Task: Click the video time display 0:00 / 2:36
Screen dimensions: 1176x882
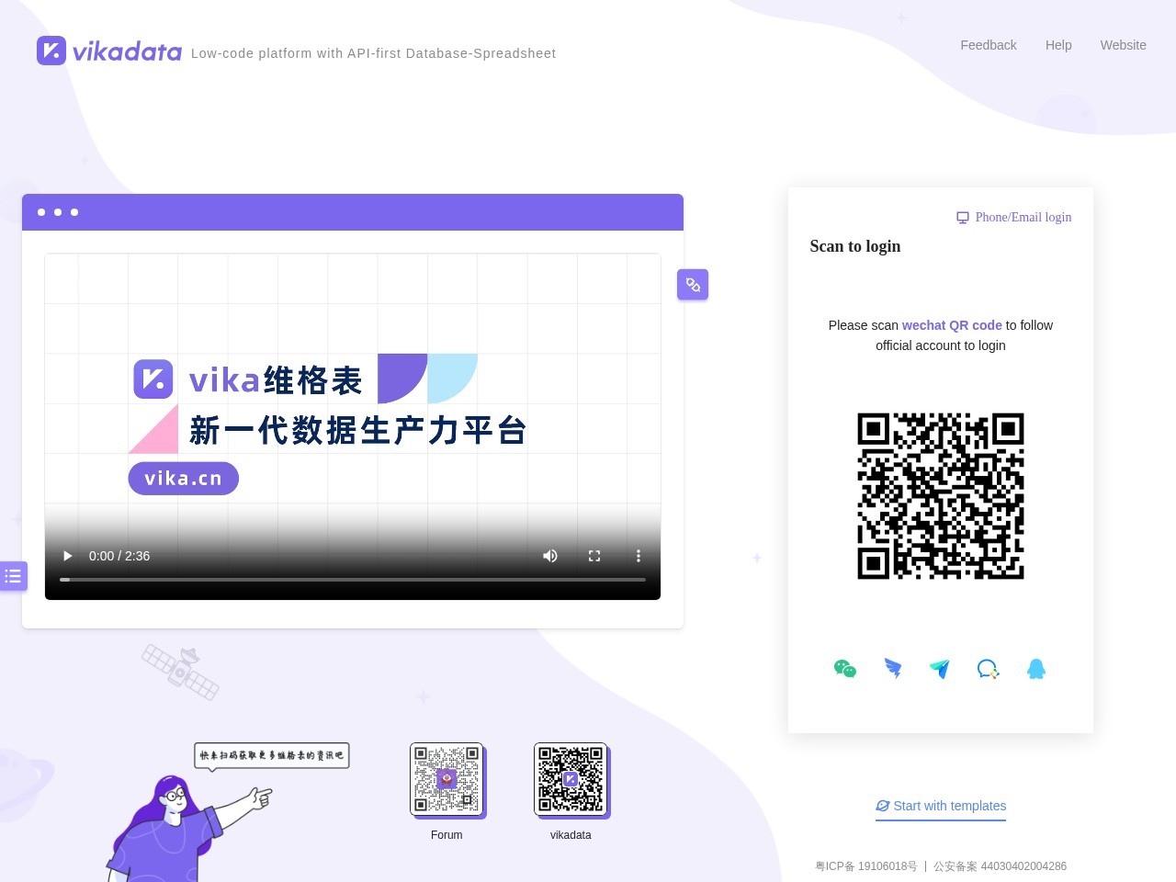Action: (119, 556)
